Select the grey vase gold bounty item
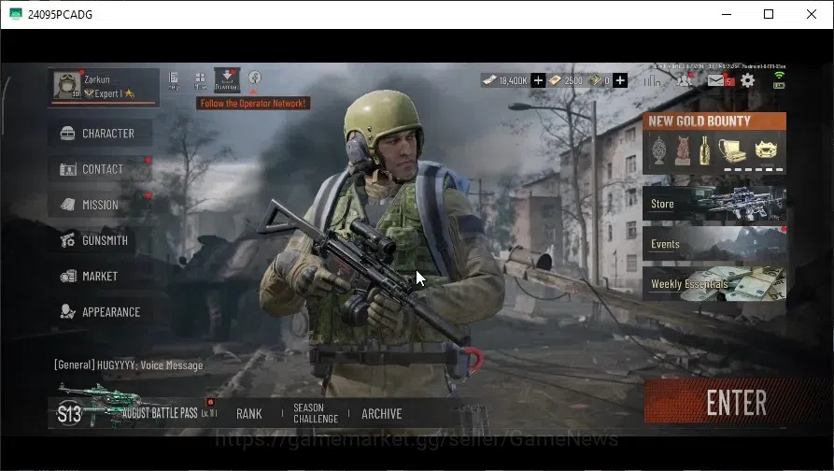Screen dimensions: 834x471 tap(658, 150)
